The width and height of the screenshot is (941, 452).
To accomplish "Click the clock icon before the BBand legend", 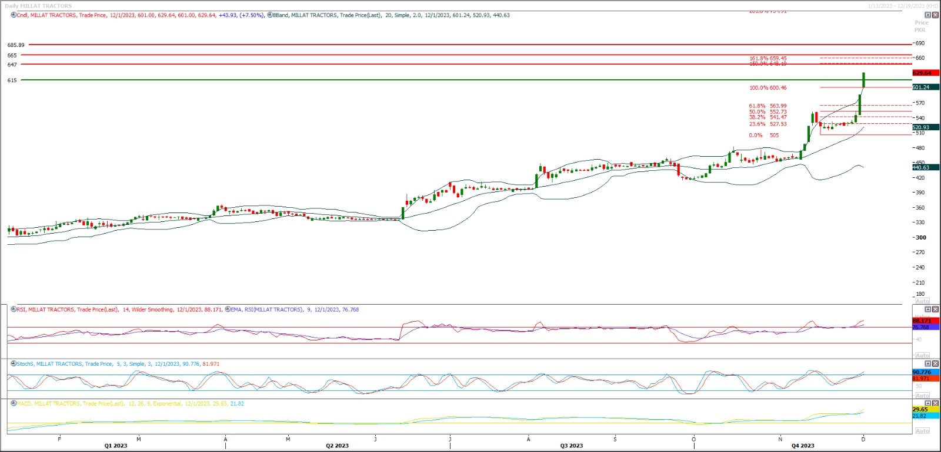I will (x=270, y=15).
